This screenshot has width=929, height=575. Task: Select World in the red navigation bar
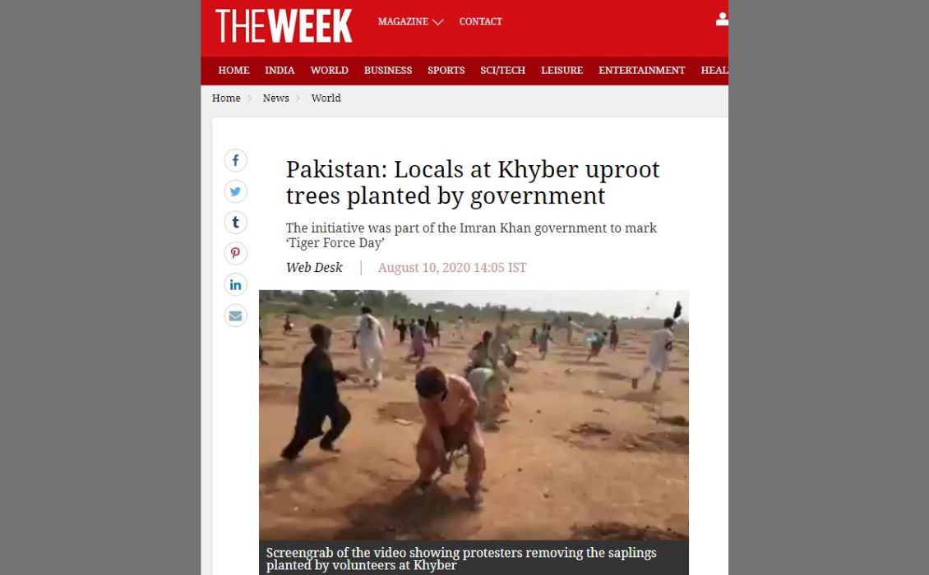(x=330, y=71)
